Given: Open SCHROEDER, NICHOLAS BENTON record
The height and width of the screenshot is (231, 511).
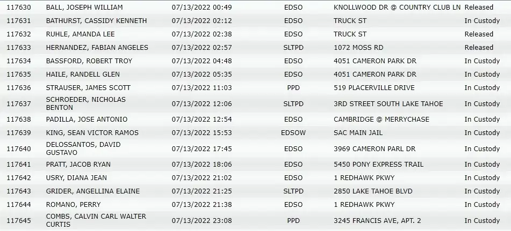Looking at the screenshot, I should [x=86, y=103].
